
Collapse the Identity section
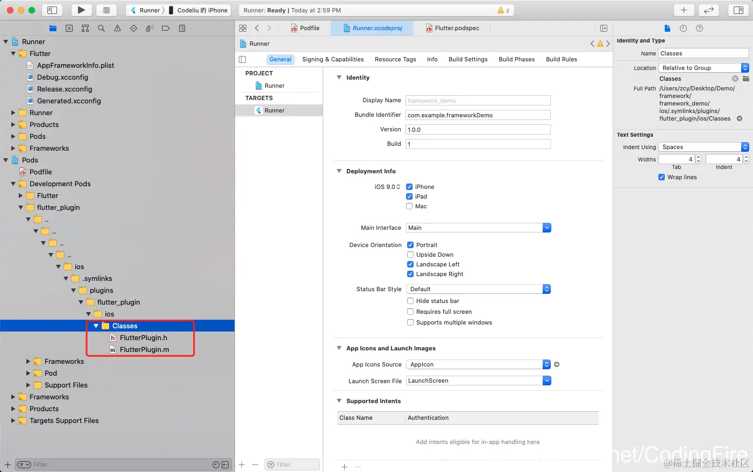339,78
